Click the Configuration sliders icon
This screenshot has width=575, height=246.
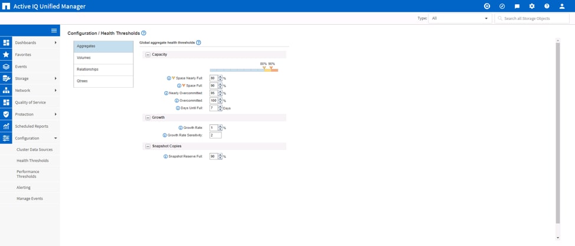point(6,138)
